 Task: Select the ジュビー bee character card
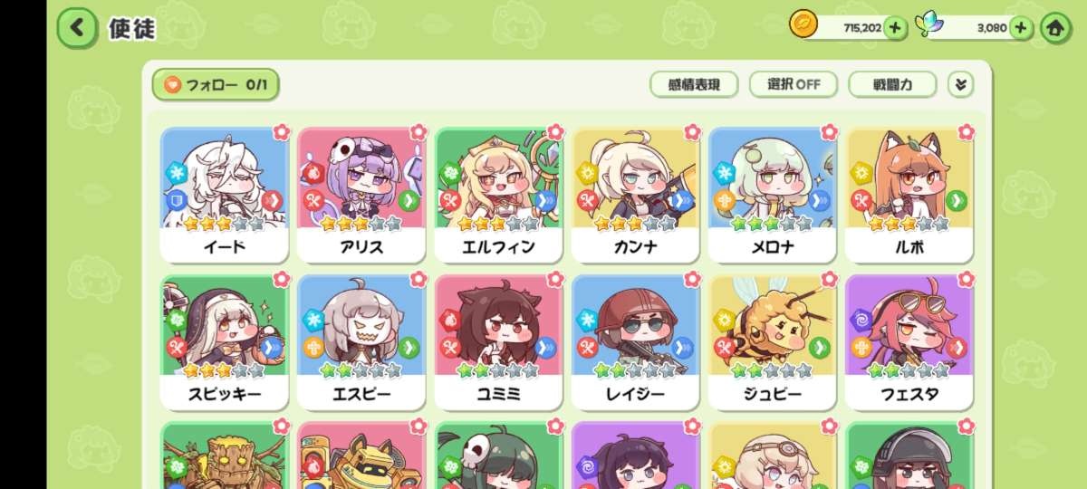(x=772, y=342)
